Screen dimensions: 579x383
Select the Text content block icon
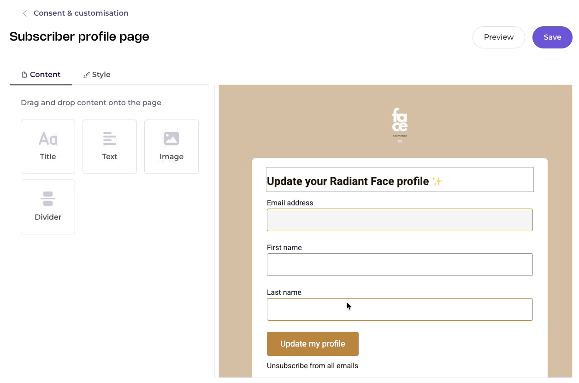point(110,138)
